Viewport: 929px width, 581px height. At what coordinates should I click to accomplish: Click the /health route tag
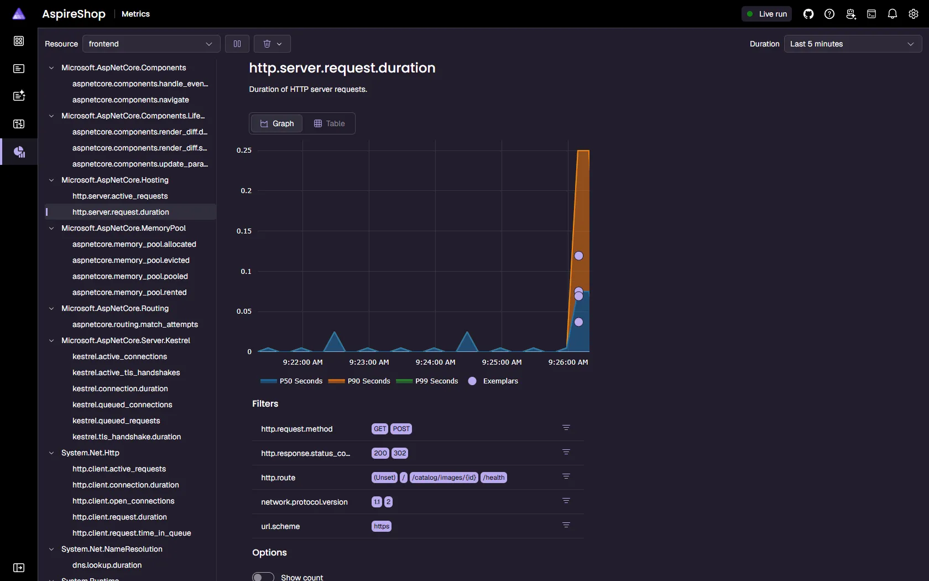(494, 478)
